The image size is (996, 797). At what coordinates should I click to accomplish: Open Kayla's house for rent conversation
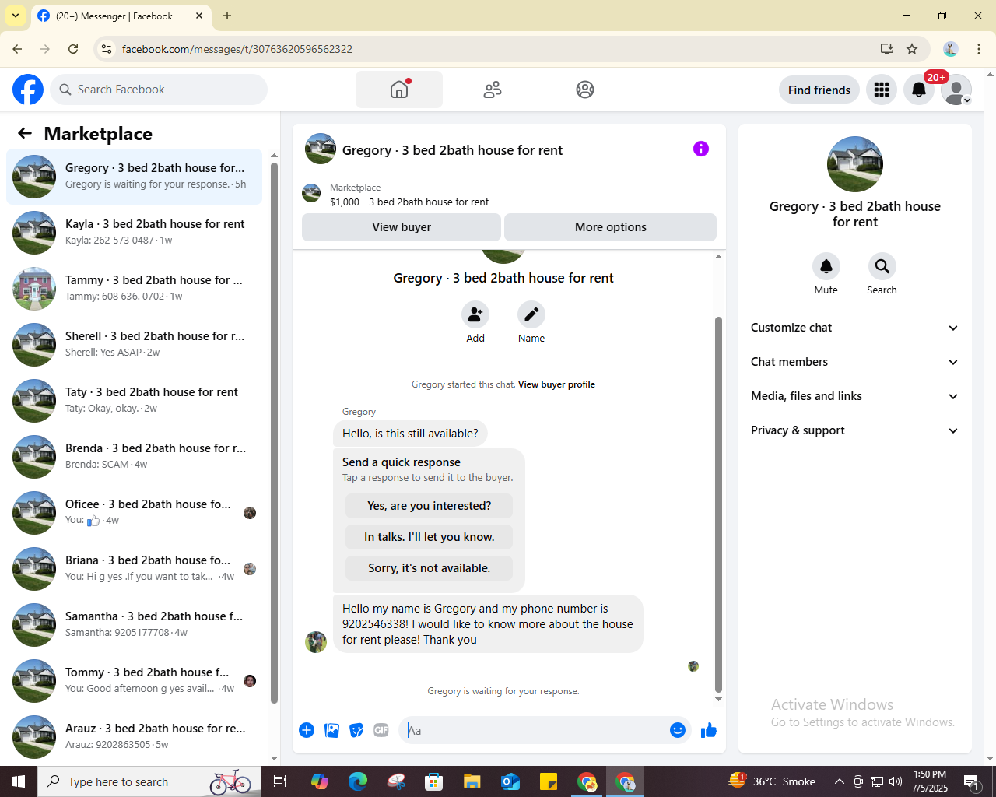pos(135,233)
